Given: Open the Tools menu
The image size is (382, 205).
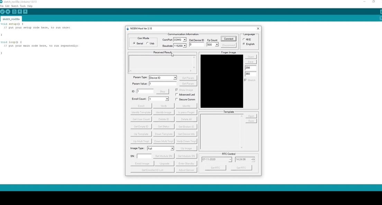Looking at the screenshot, I should (x=23, y=6).
